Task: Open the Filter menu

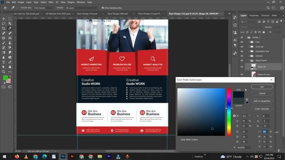Action: coord(51,2)
